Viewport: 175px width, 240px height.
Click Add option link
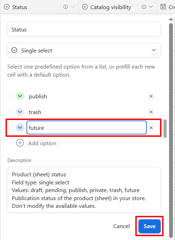pyautogui.click(x=42, y=143)
